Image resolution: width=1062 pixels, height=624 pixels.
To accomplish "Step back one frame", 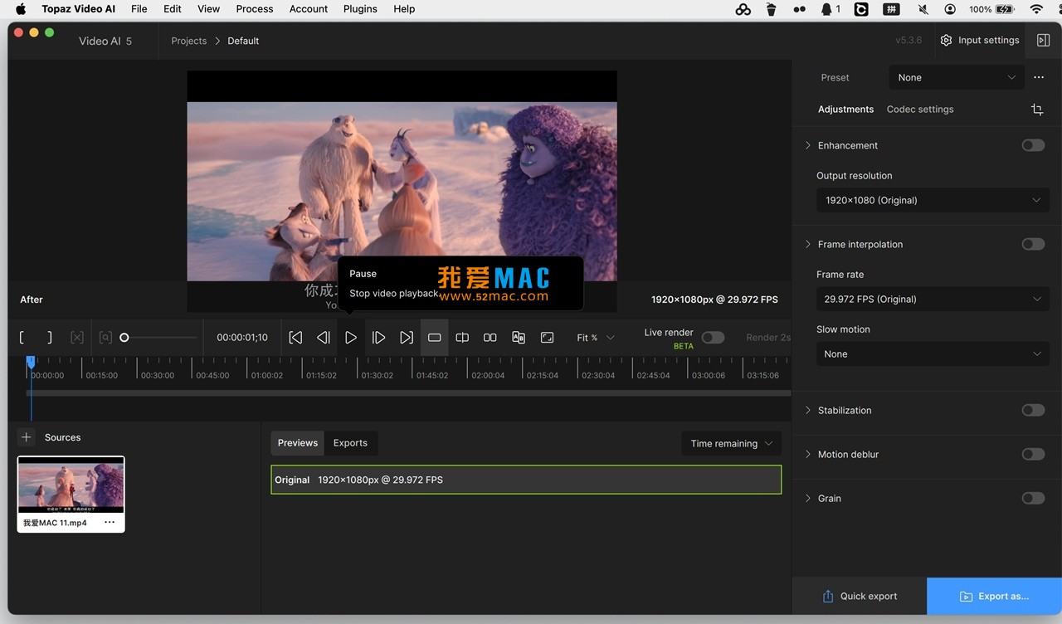I will (x=324, y=338).
